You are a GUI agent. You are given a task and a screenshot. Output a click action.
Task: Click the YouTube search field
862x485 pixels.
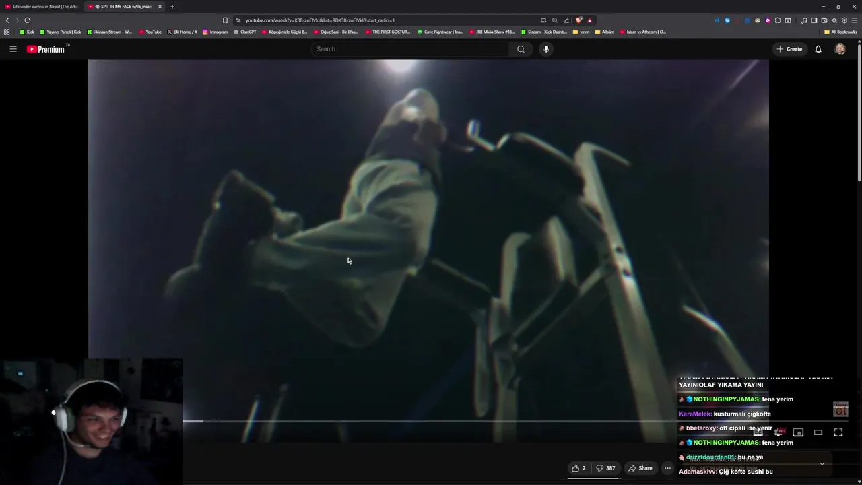click(x=411, y=48)
